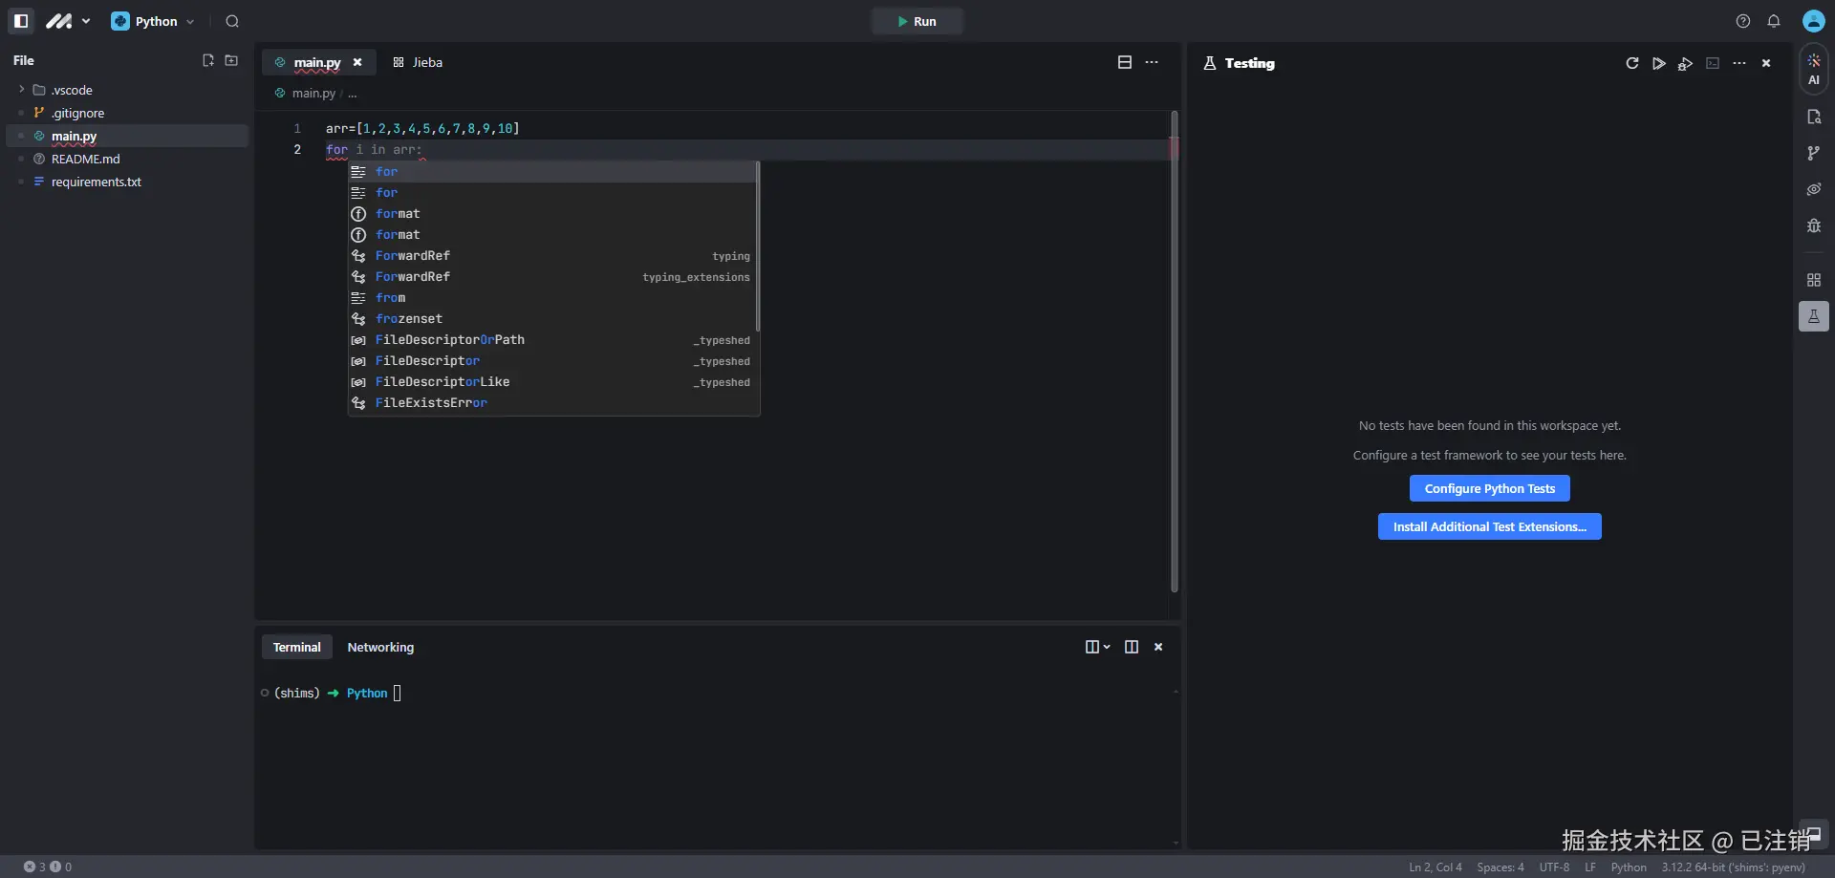The height and width of the screenshot is (878, 1835).
Task: Open the Python project dropdown
Action: click(x=153, y=21)
